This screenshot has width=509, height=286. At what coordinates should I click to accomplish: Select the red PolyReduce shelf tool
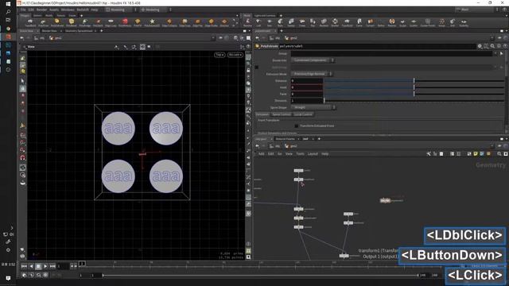tap(125, 22)
